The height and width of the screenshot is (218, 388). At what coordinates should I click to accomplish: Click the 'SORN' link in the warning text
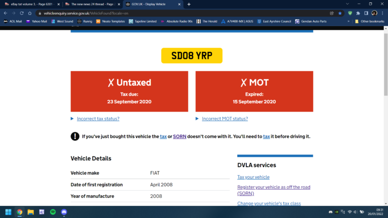[179, 137]
